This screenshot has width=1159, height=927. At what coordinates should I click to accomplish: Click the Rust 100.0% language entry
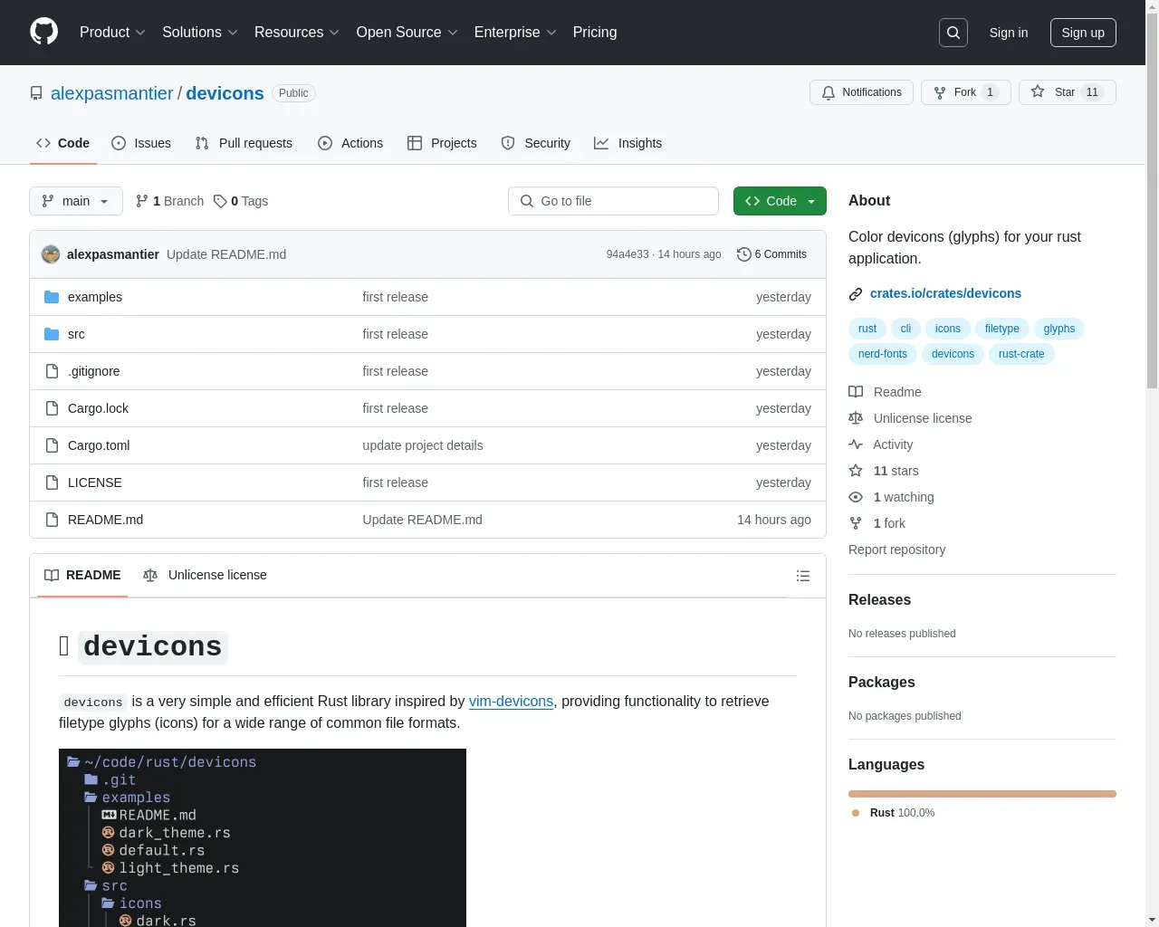pos(894,813)
